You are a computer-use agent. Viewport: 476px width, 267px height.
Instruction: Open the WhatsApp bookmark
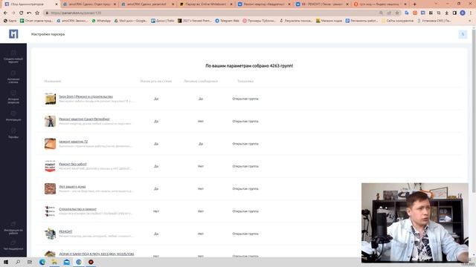(101, 21)
